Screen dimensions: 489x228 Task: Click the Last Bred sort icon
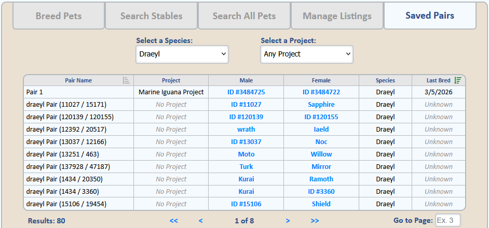point(458,80)
